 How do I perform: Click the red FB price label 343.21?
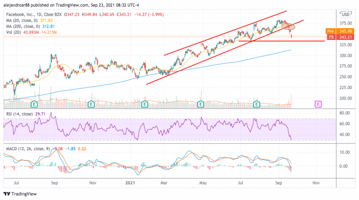340,37
